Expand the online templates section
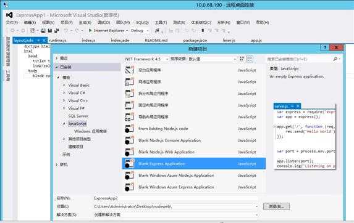This screenshot has height=223, width=354. coord(57,164)
